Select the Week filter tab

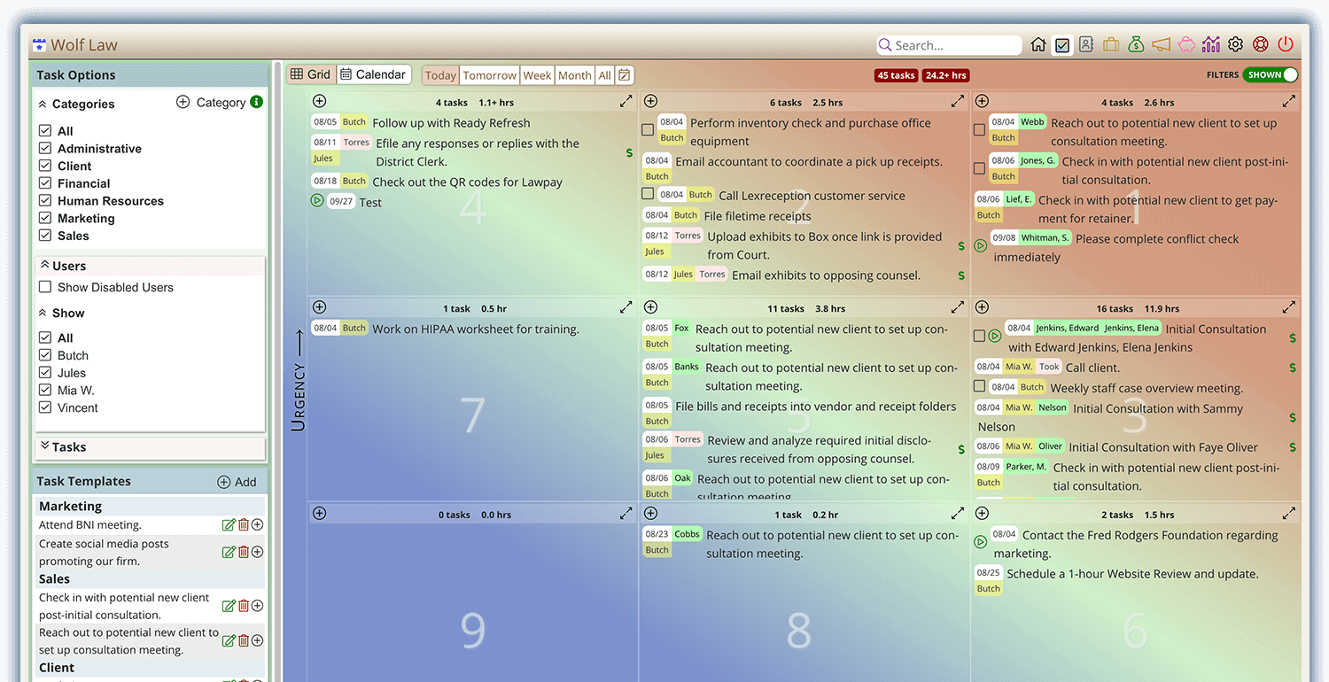tap(537, 75)
